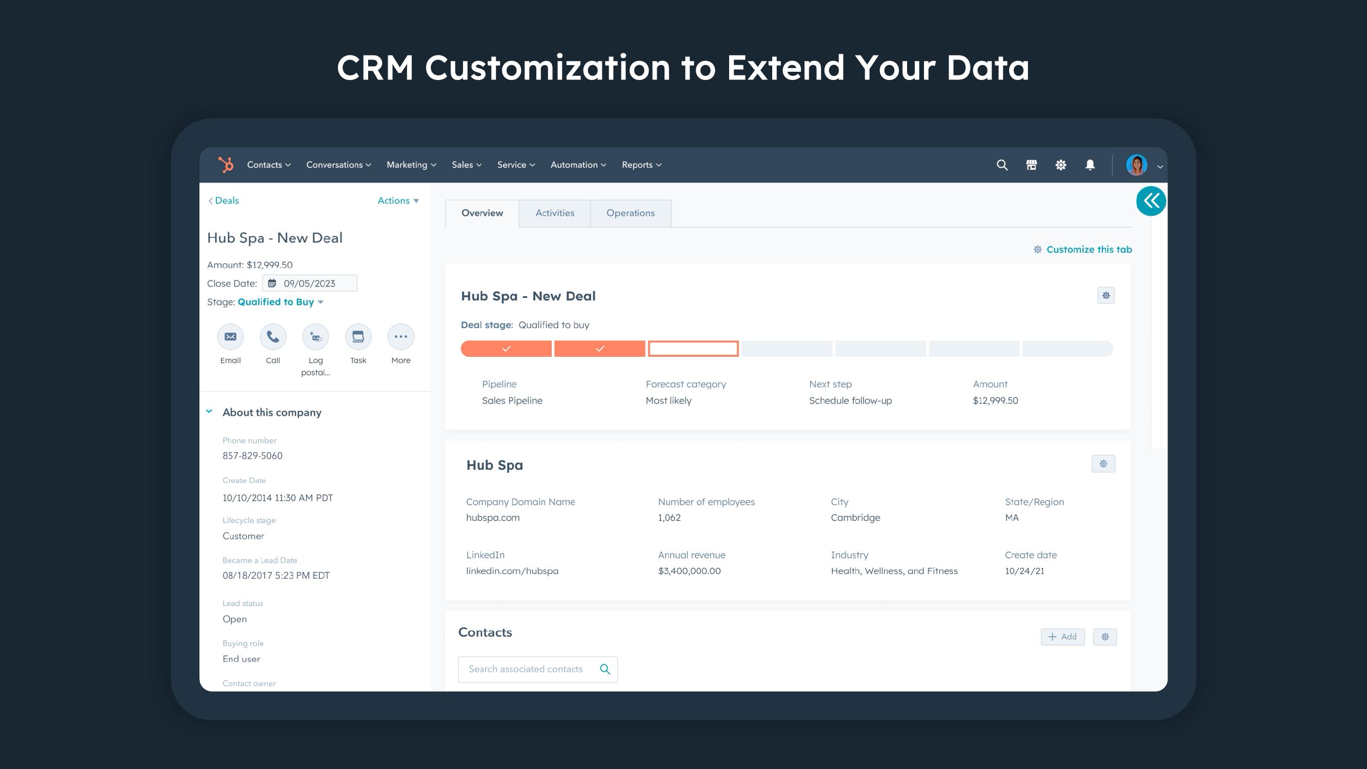The height and width of the screenshot is (769, 1367).
Task: Change stage via Qualified to Buy dropdown
Action: [280, 302]
